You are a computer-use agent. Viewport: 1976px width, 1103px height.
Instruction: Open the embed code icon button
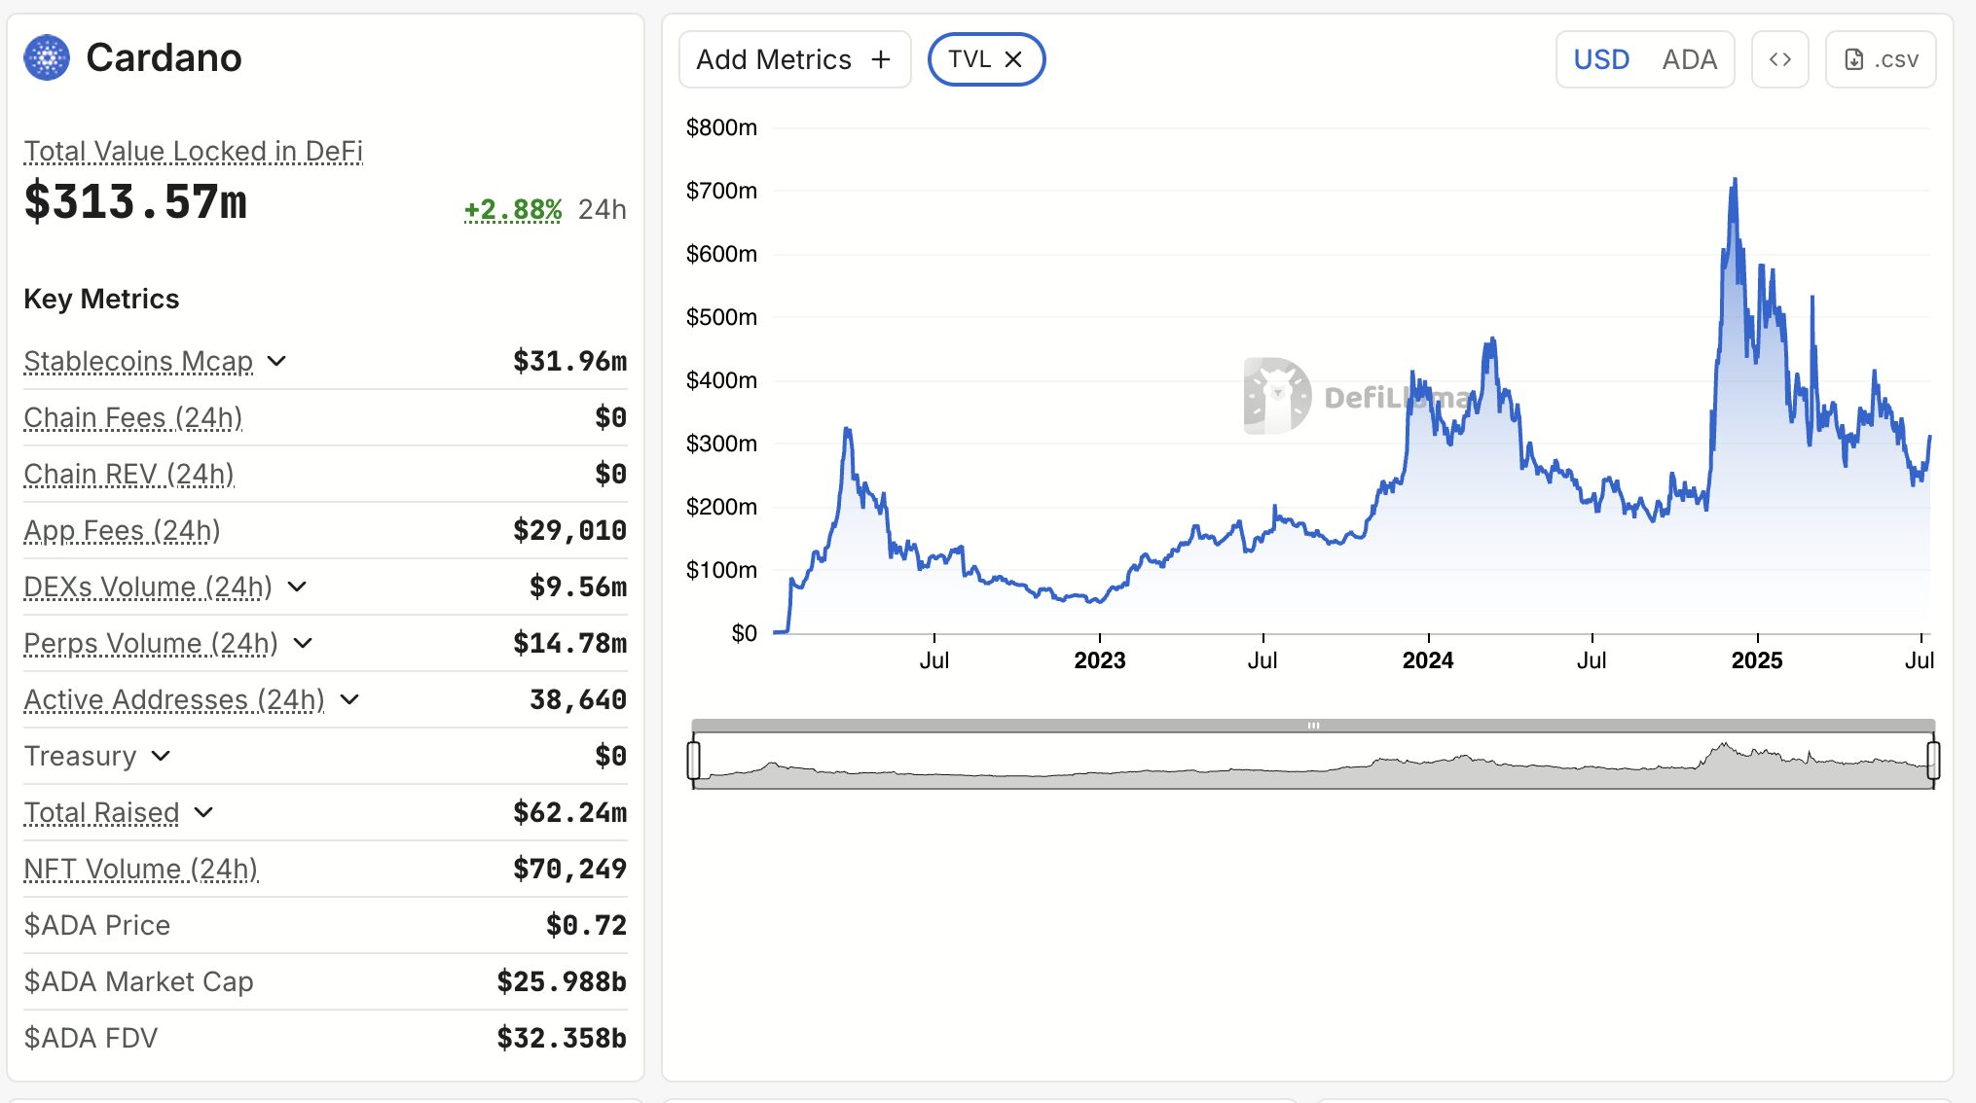(x=1779, y=59)
